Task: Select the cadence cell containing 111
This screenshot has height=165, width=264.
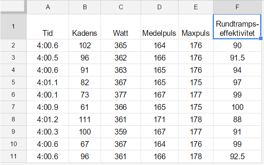Action: [x=85, y=120]
